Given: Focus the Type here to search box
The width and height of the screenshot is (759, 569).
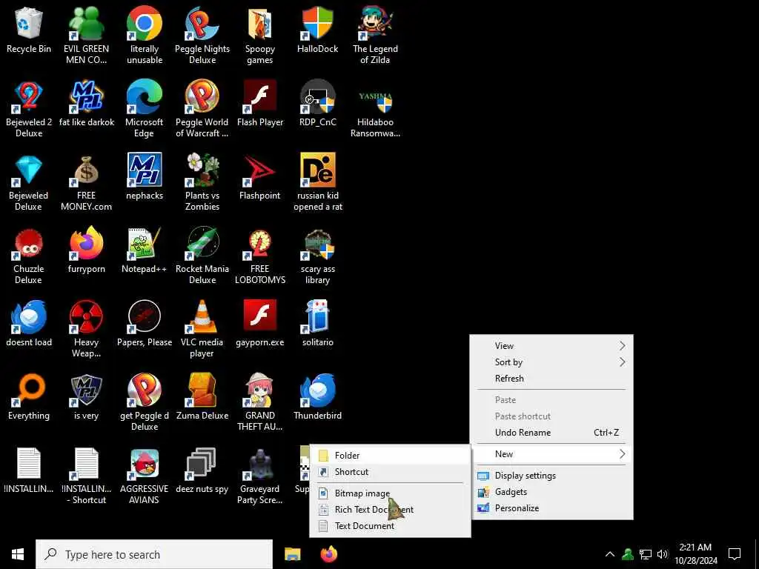Looking at the screenshot, I should coord(154,554).
